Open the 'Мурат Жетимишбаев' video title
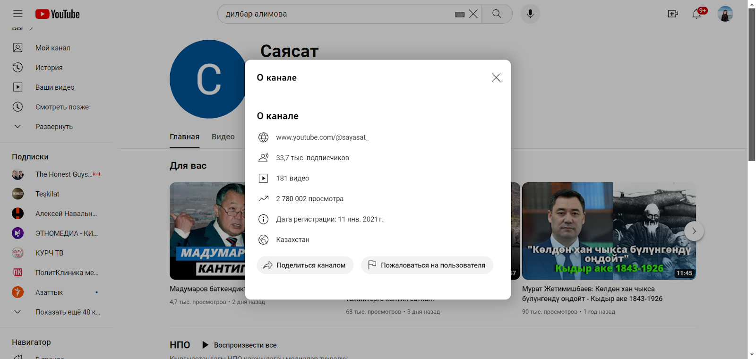The height and width of the screenshot is (359, 756). [x=592, y=294]
